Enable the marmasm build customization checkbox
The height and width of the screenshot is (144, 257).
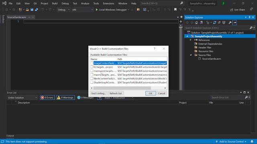(92, 71)
